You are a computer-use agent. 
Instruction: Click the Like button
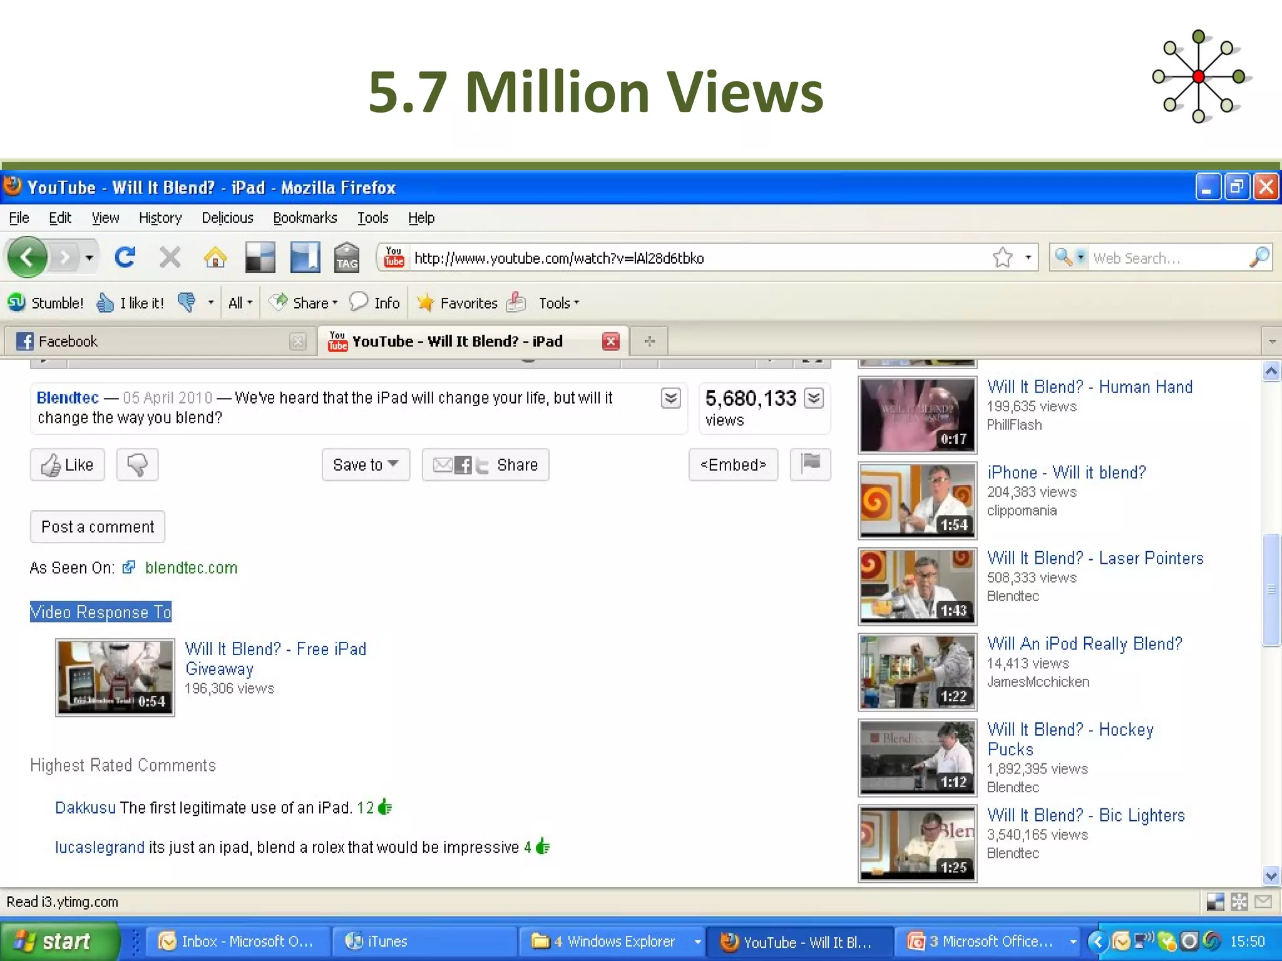point(68,464)
